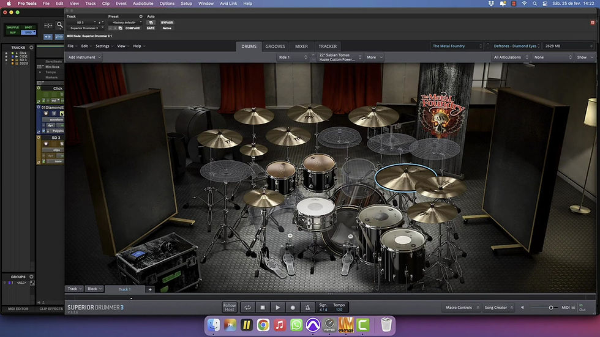
Task: Enable SLIP edit mode
Action: [13, 32]
